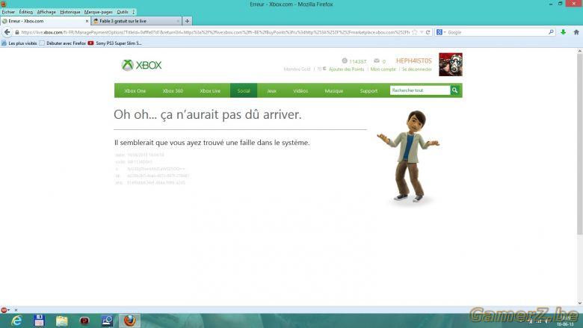Click the URL address bar
This screenshot has height=328, width=583.
(x=215, y=32)
